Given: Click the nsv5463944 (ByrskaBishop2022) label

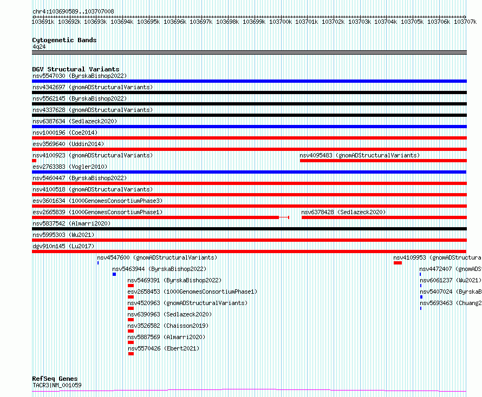Looking at the screenshot, I should coord(159,269).
